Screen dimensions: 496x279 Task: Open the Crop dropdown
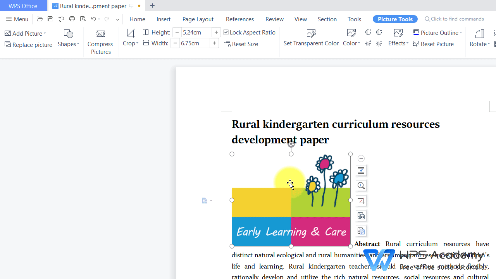coord(131,38)
